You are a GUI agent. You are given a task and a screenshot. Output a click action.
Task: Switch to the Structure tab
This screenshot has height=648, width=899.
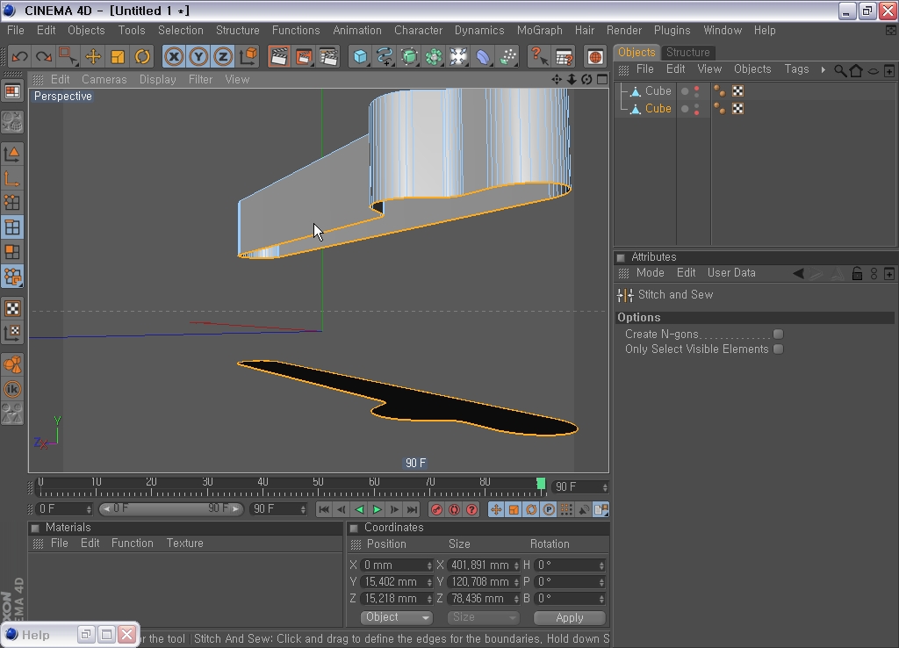(687, 52)
